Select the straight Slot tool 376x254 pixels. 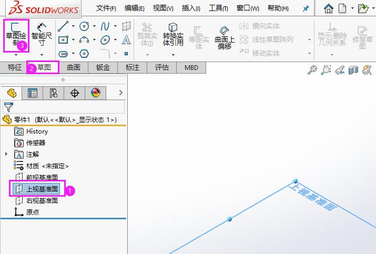pos(63,54)
